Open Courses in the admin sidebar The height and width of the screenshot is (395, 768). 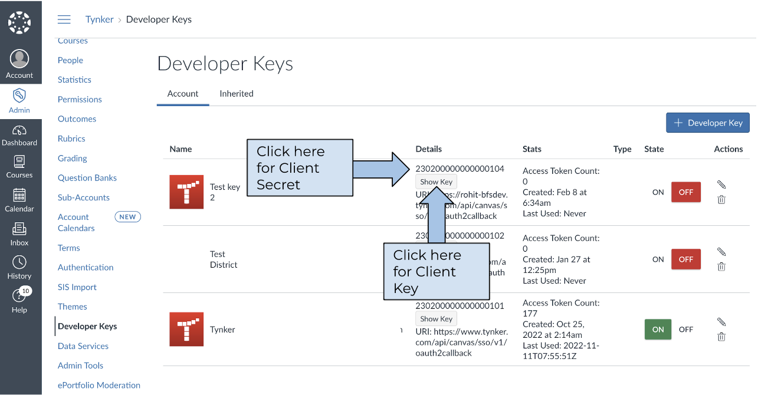click(73, 41)
